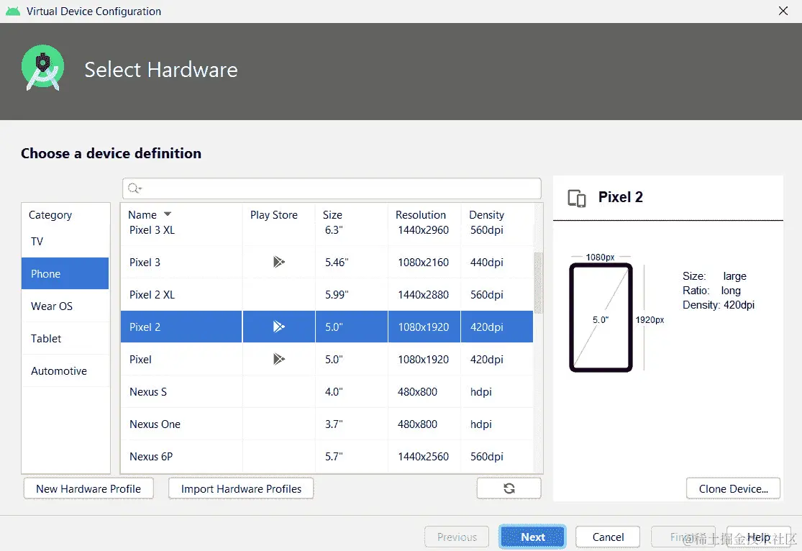Click the Play Store icon in Pixel 3 row

click(x=279, y=262)
